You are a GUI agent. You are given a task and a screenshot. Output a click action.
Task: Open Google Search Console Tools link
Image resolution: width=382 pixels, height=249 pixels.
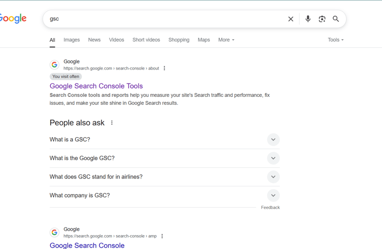96,86
